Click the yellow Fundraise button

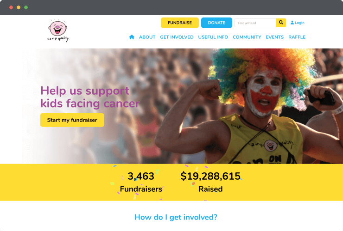[180, 23]
